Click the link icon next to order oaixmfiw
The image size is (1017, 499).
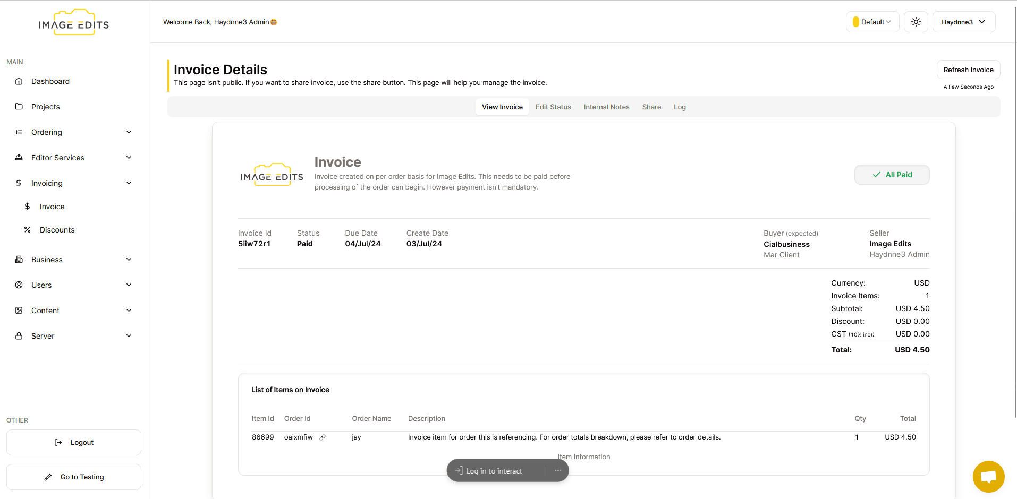click(323, 437)
